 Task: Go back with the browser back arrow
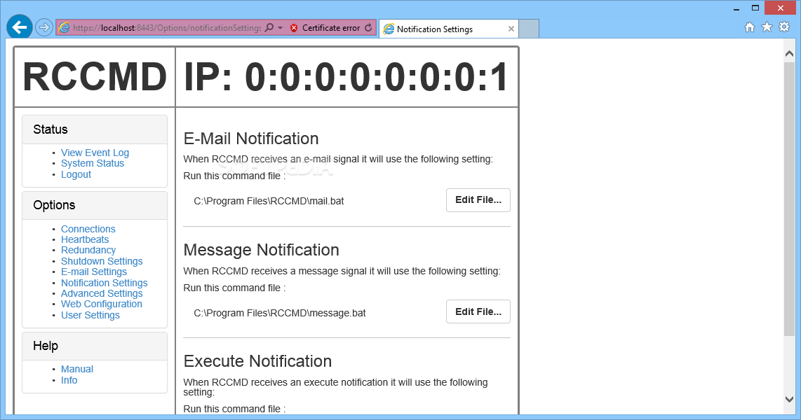20,27
